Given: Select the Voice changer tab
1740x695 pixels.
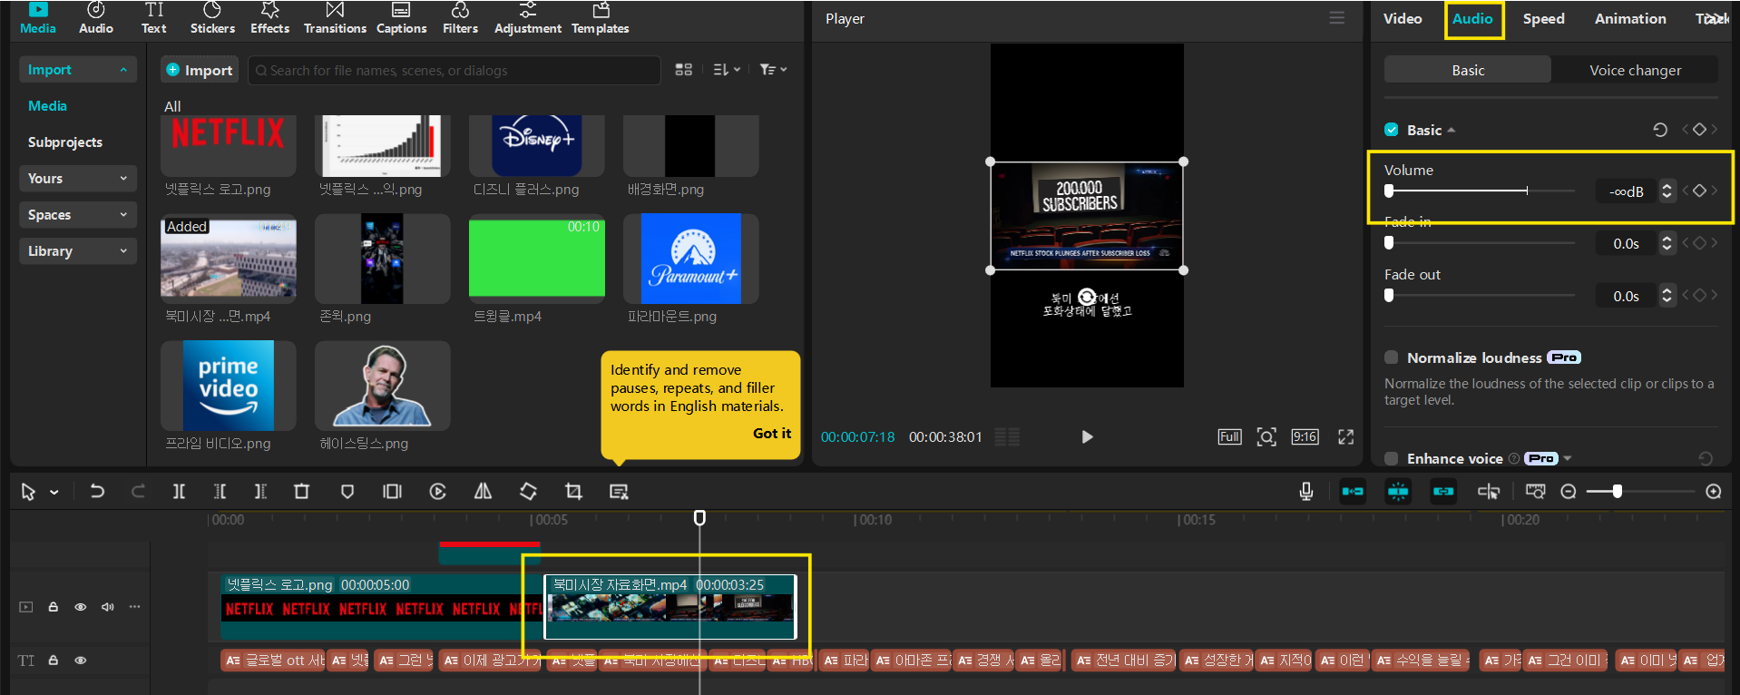Looking at the screenshot, I should point(1635,70).
